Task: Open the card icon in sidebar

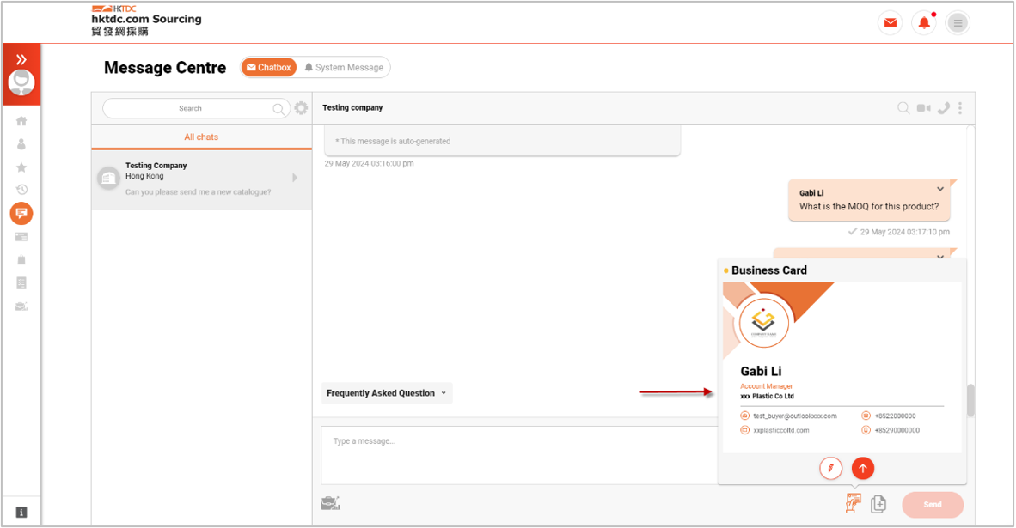Action: point(21,237)
